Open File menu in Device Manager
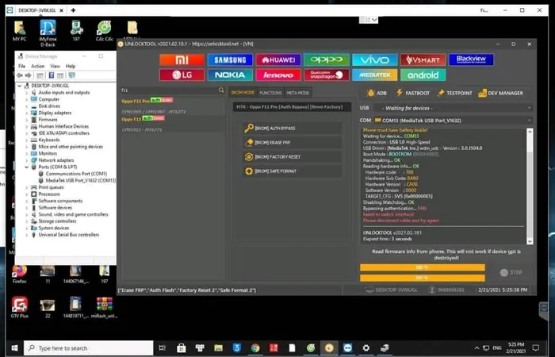 (21, 66)
